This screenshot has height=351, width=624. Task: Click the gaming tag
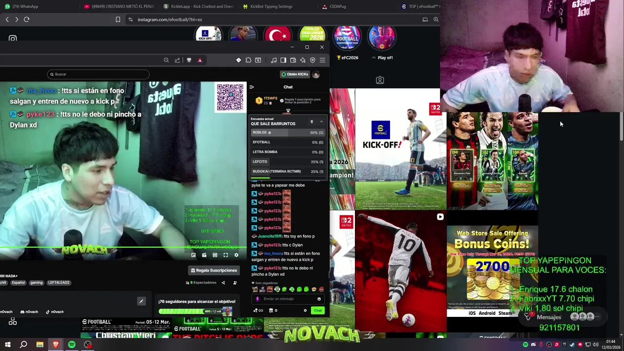(37, 283)
